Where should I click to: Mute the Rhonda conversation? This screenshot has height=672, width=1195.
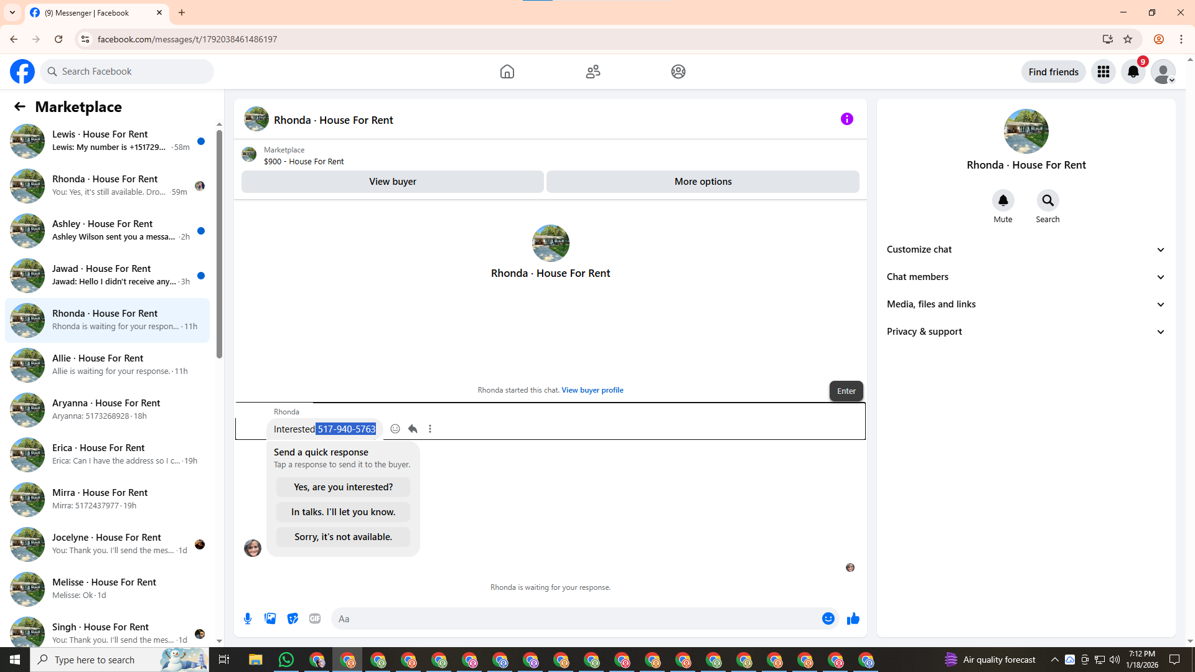(1003, 200)
